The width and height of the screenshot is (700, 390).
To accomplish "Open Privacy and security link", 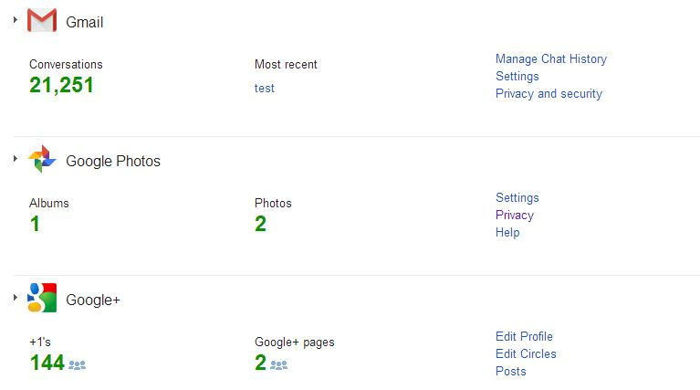I will click(549, 94).
